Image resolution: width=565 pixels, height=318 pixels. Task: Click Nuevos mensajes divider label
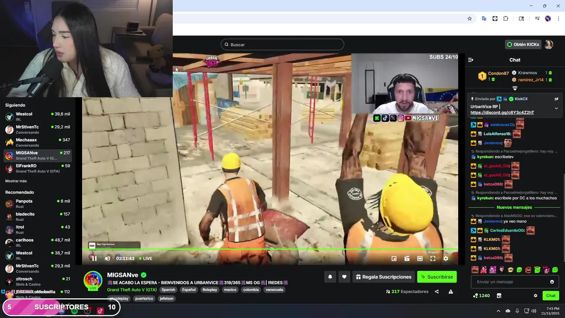pos(514,207)
